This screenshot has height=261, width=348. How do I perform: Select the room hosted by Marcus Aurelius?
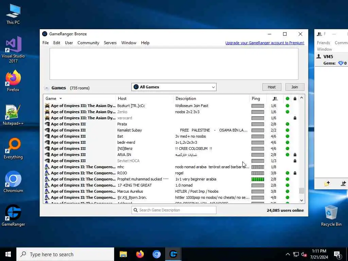click(x=171, y=191)
